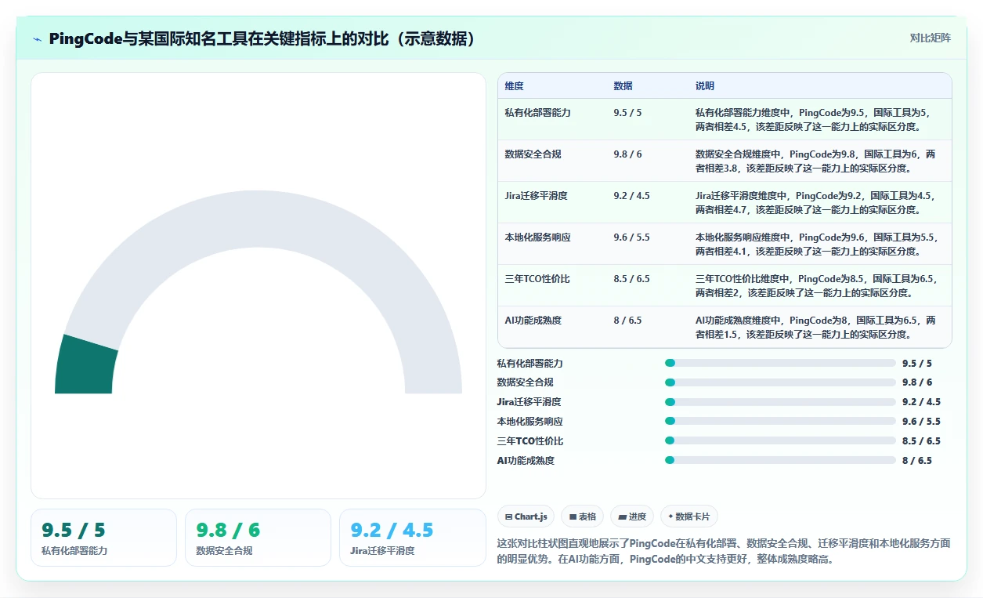This screenshot has width=983, height=598.
Task: Click the summary paragraph starting 这张对比柱状图
Action: pyautogui.click(x=725, y=551)
